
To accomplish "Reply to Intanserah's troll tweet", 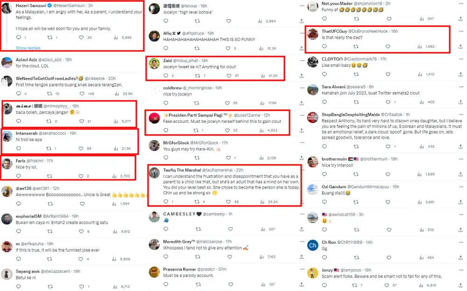I will [x=19, y=149].
